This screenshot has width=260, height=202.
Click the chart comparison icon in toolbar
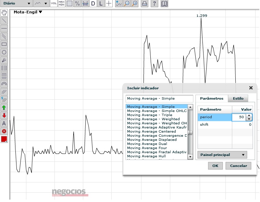[85, 3]
